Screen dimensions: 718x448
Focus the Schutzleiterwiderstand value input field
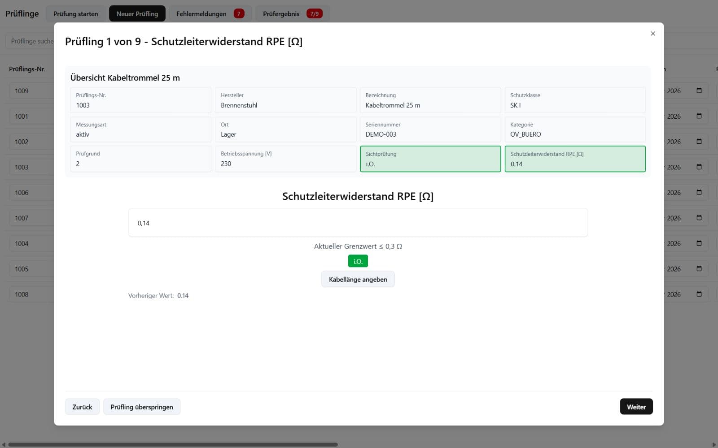358,223
